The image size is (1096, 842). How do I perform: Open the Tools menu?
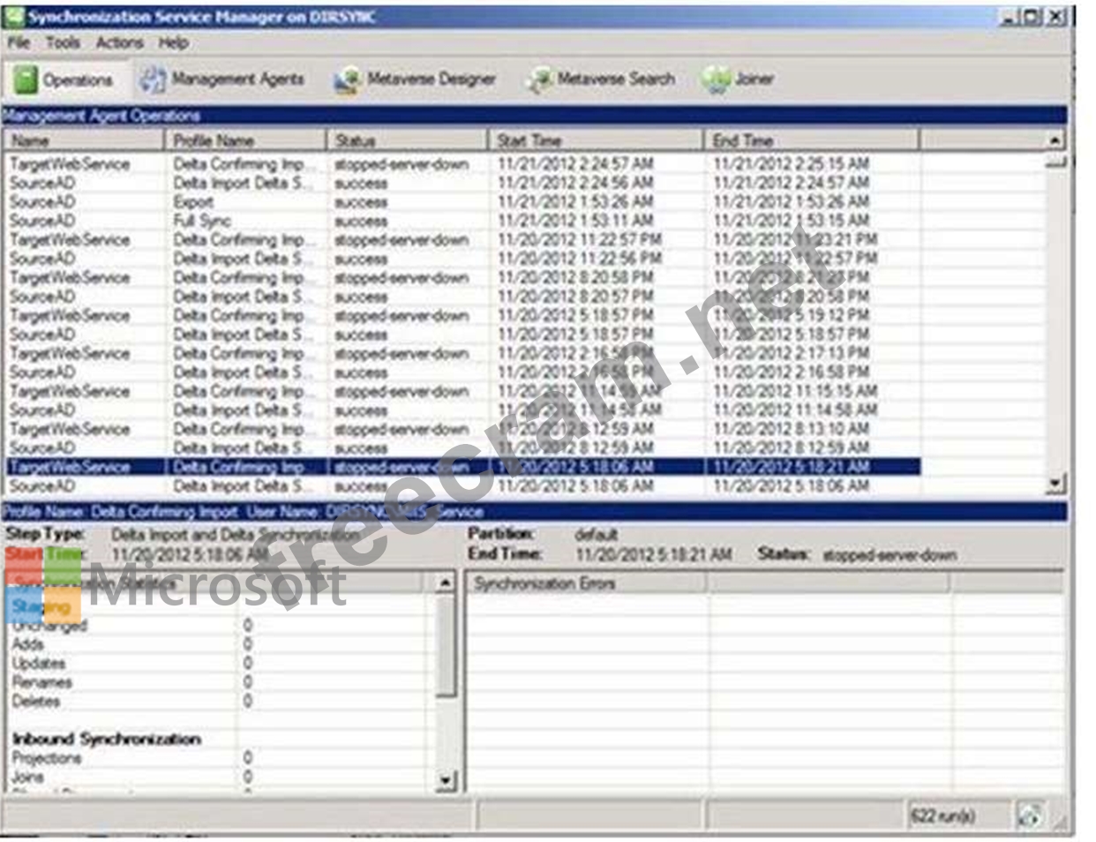click(x=63, y=42)
